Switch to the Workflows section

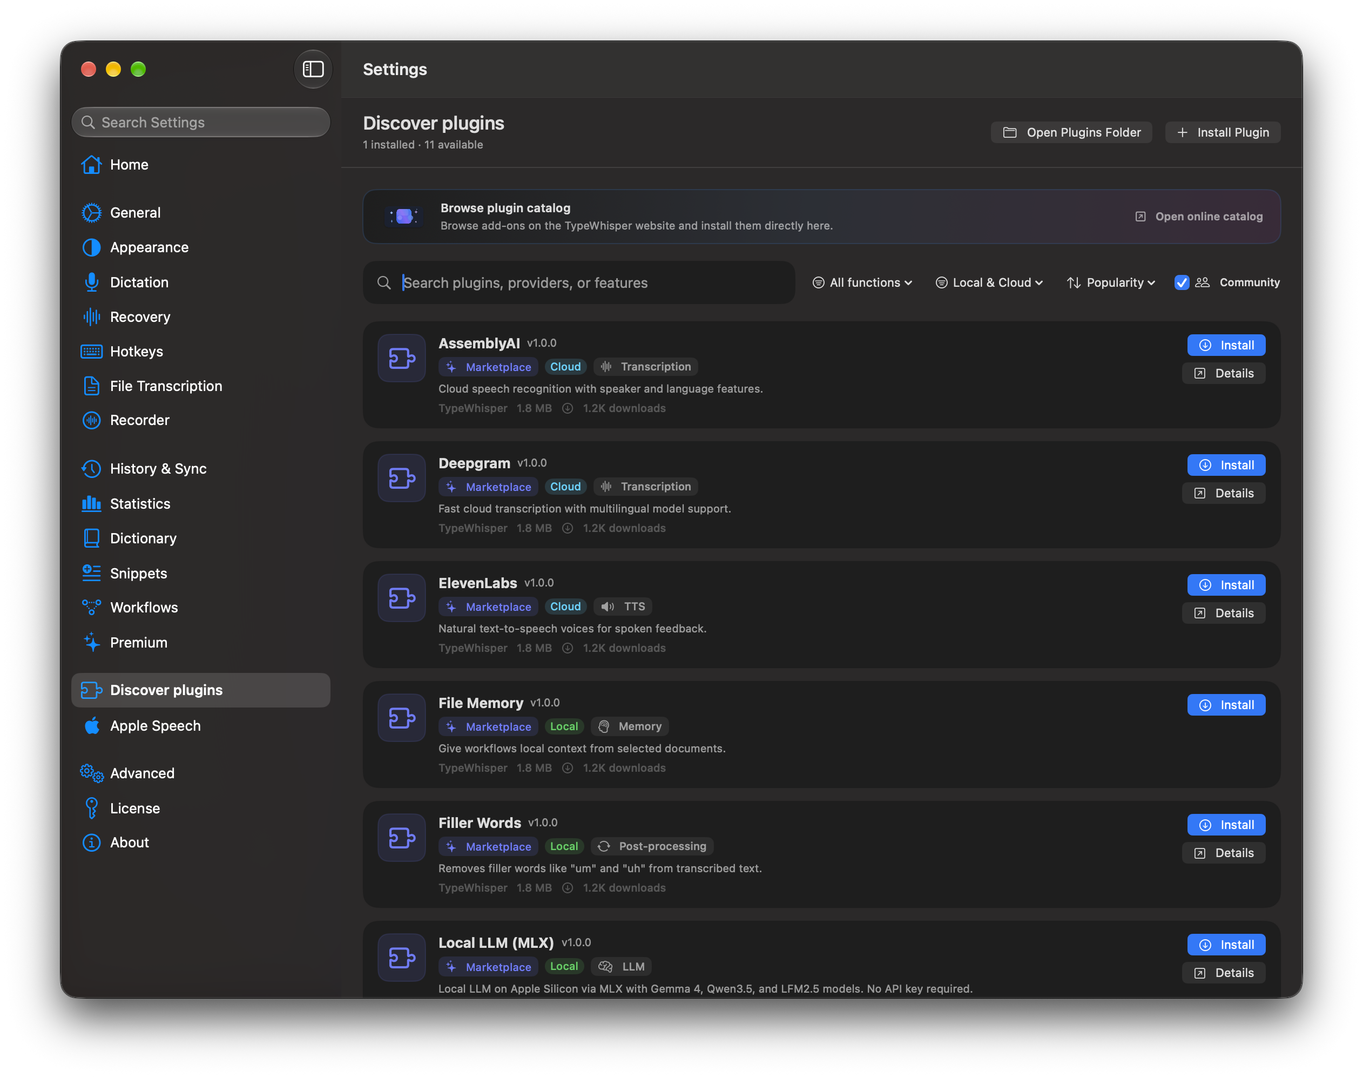click(x=201, y=608)
